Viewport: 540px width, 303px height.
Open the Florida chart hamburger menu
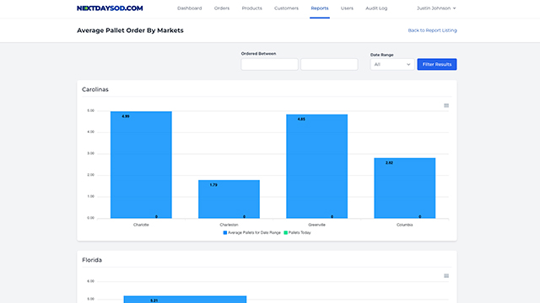446,276
